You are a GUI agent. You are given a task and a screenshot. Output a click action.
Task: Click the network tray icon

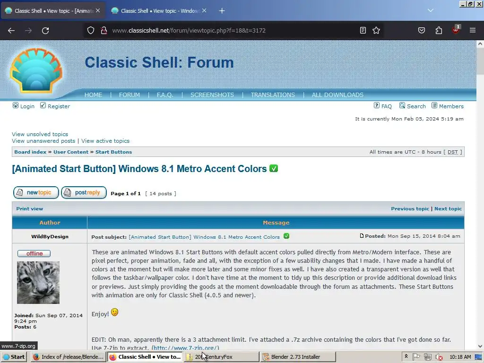coord(427,357)
